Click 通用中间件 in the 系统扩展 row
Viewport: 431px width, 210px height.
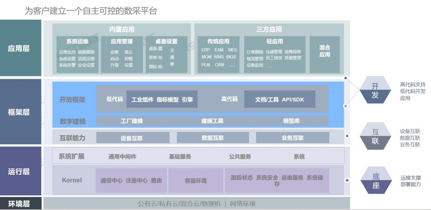point(122,157)
